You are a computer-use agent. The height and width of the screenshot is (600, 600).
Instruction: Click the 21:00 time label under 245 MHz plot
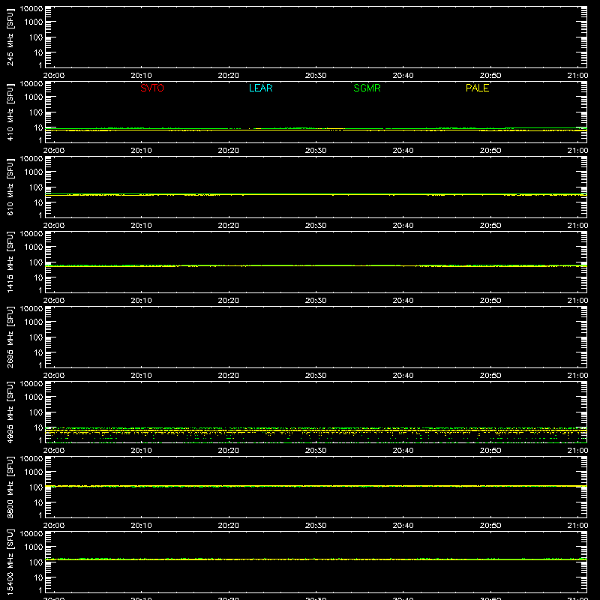pyautogui.click(x=577, y=76)
